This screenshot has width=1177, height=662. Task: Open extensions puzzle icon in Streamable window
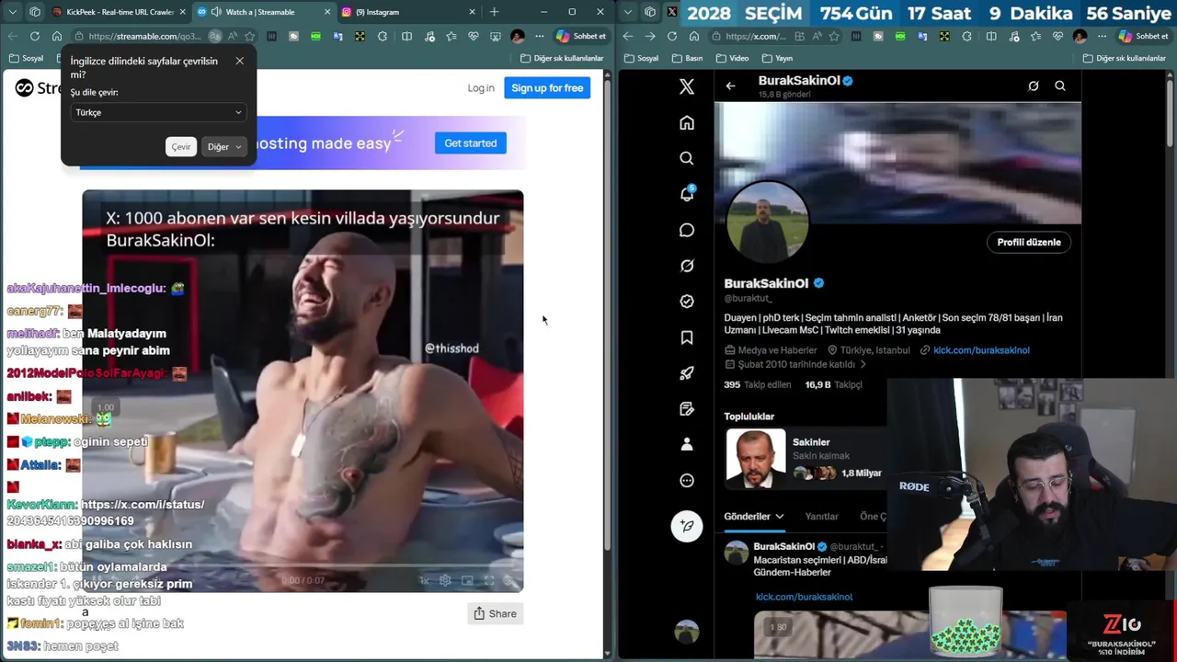tap(382, 36)
